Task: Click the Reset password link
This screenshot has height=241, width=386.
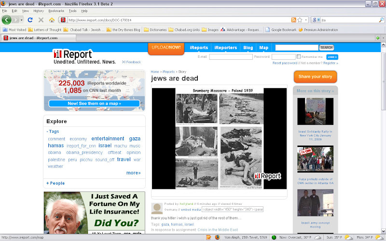Action: click(x=285, y=63)
